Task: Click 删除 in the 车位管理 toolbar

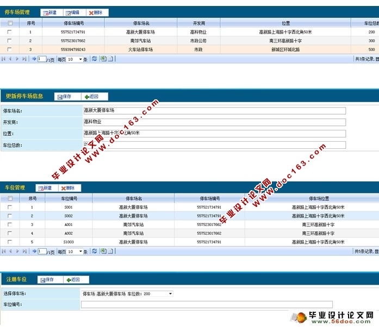Action: pos(70,188)
